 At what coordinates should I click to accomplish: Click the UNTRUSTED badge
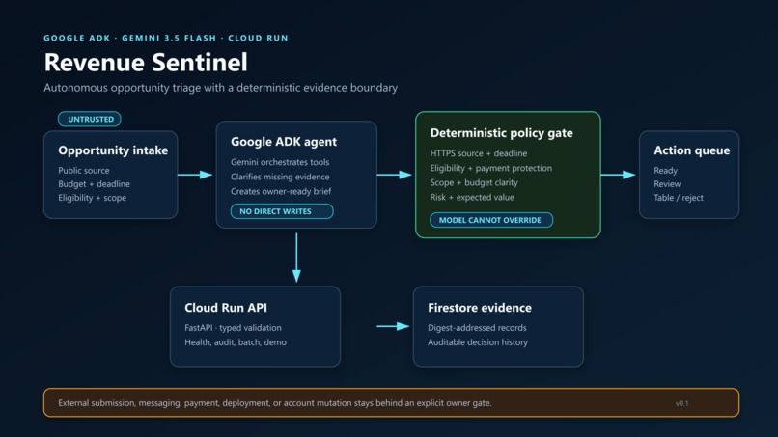[x=90, y=119]
